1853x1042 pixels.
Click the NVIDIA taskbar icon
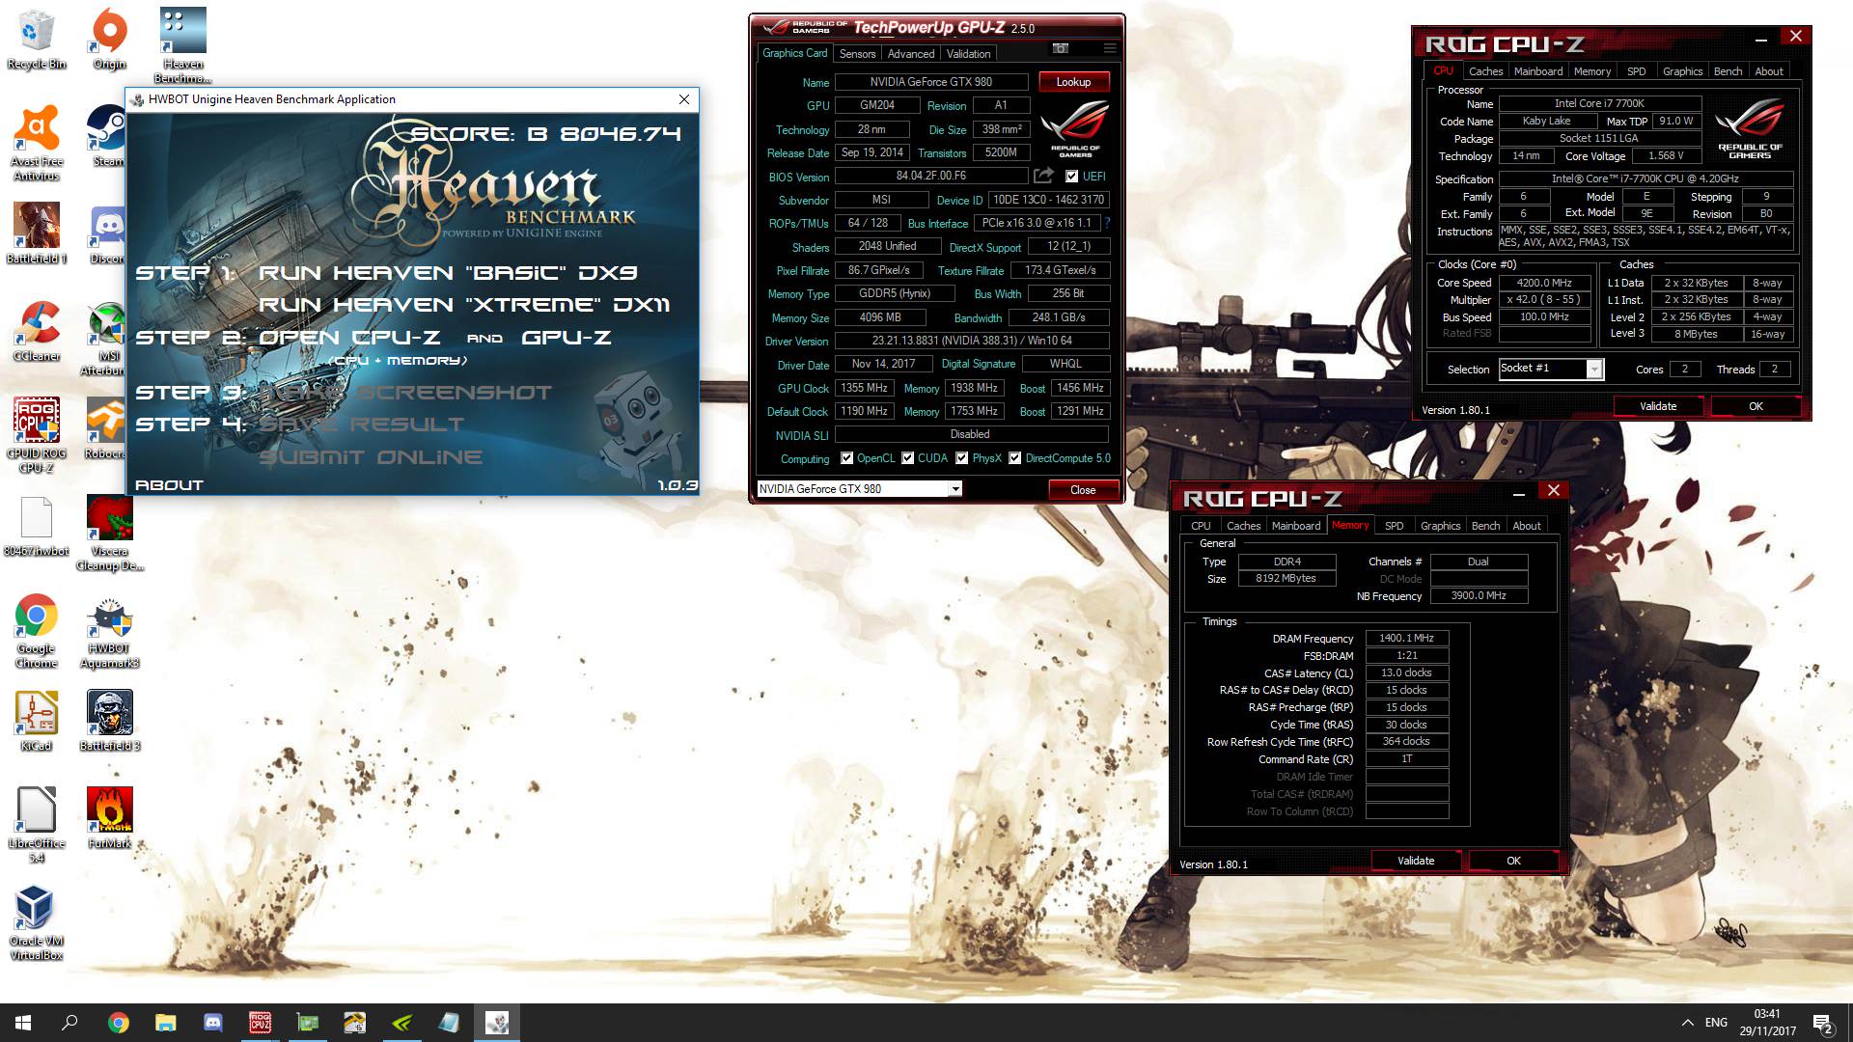click(402, 1023)
